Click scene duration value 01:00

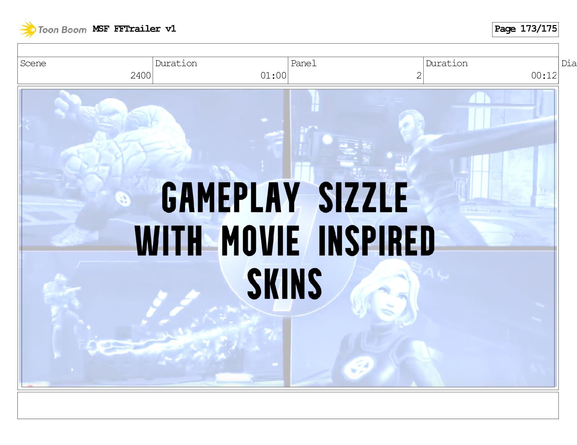click(x=273, y=76)
